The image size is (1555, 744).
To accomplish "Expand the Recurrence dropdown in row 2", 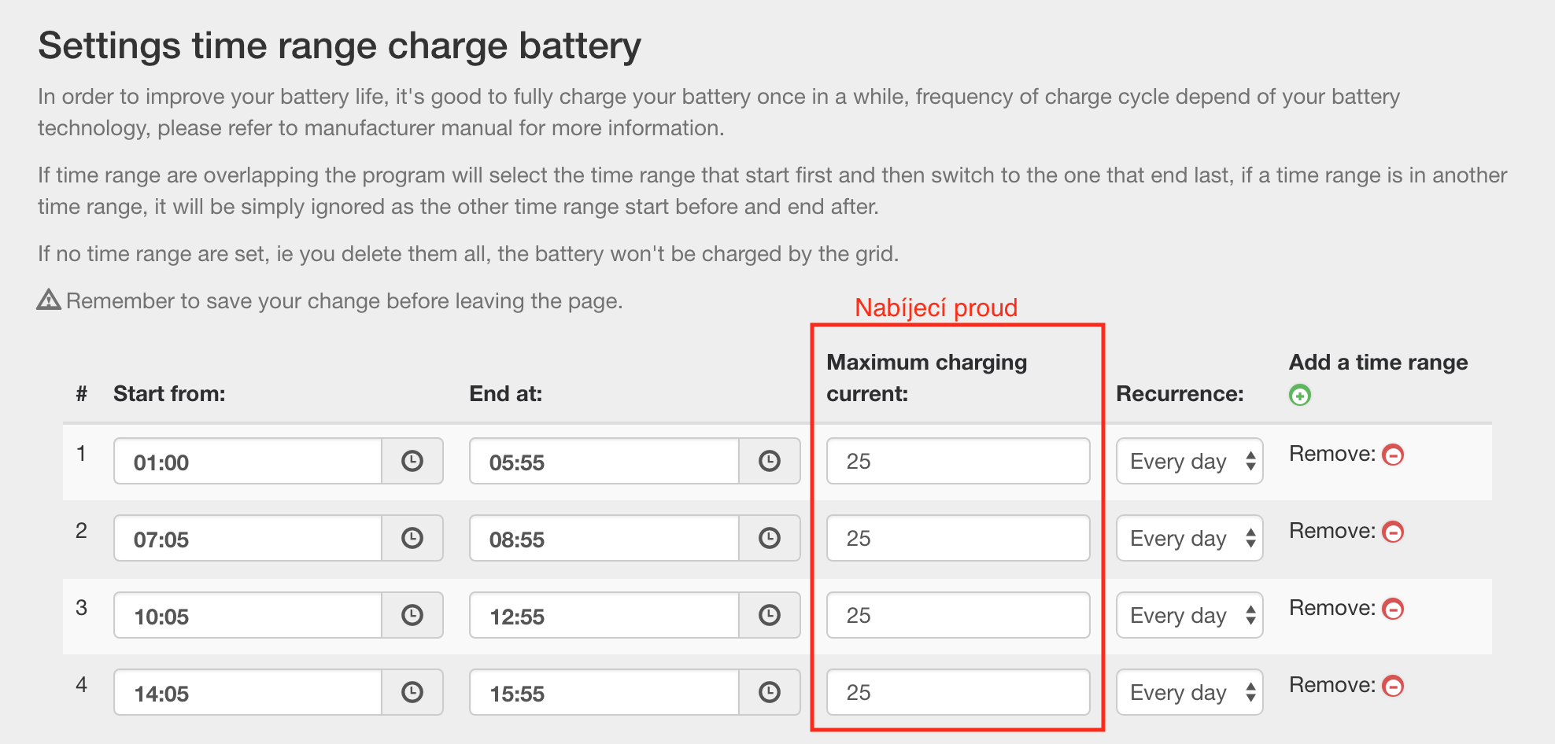I will point(1189,538).
